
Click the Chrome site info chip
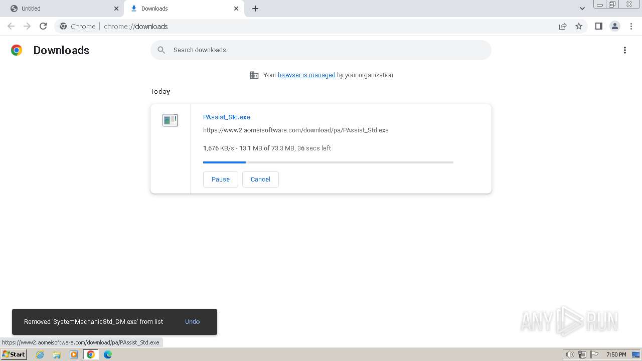pyautogui.click(x=77, y=26)
